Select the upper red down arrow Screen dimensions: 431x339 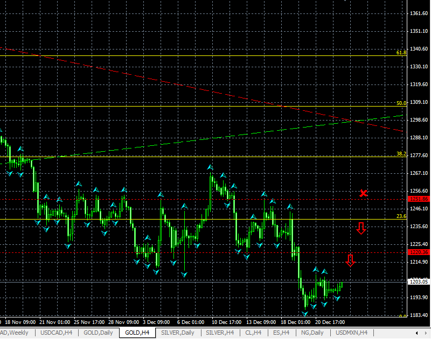coord(361,228)
